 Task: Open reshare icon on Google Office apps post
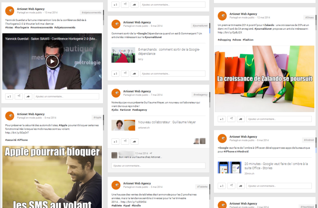[231, 186]
